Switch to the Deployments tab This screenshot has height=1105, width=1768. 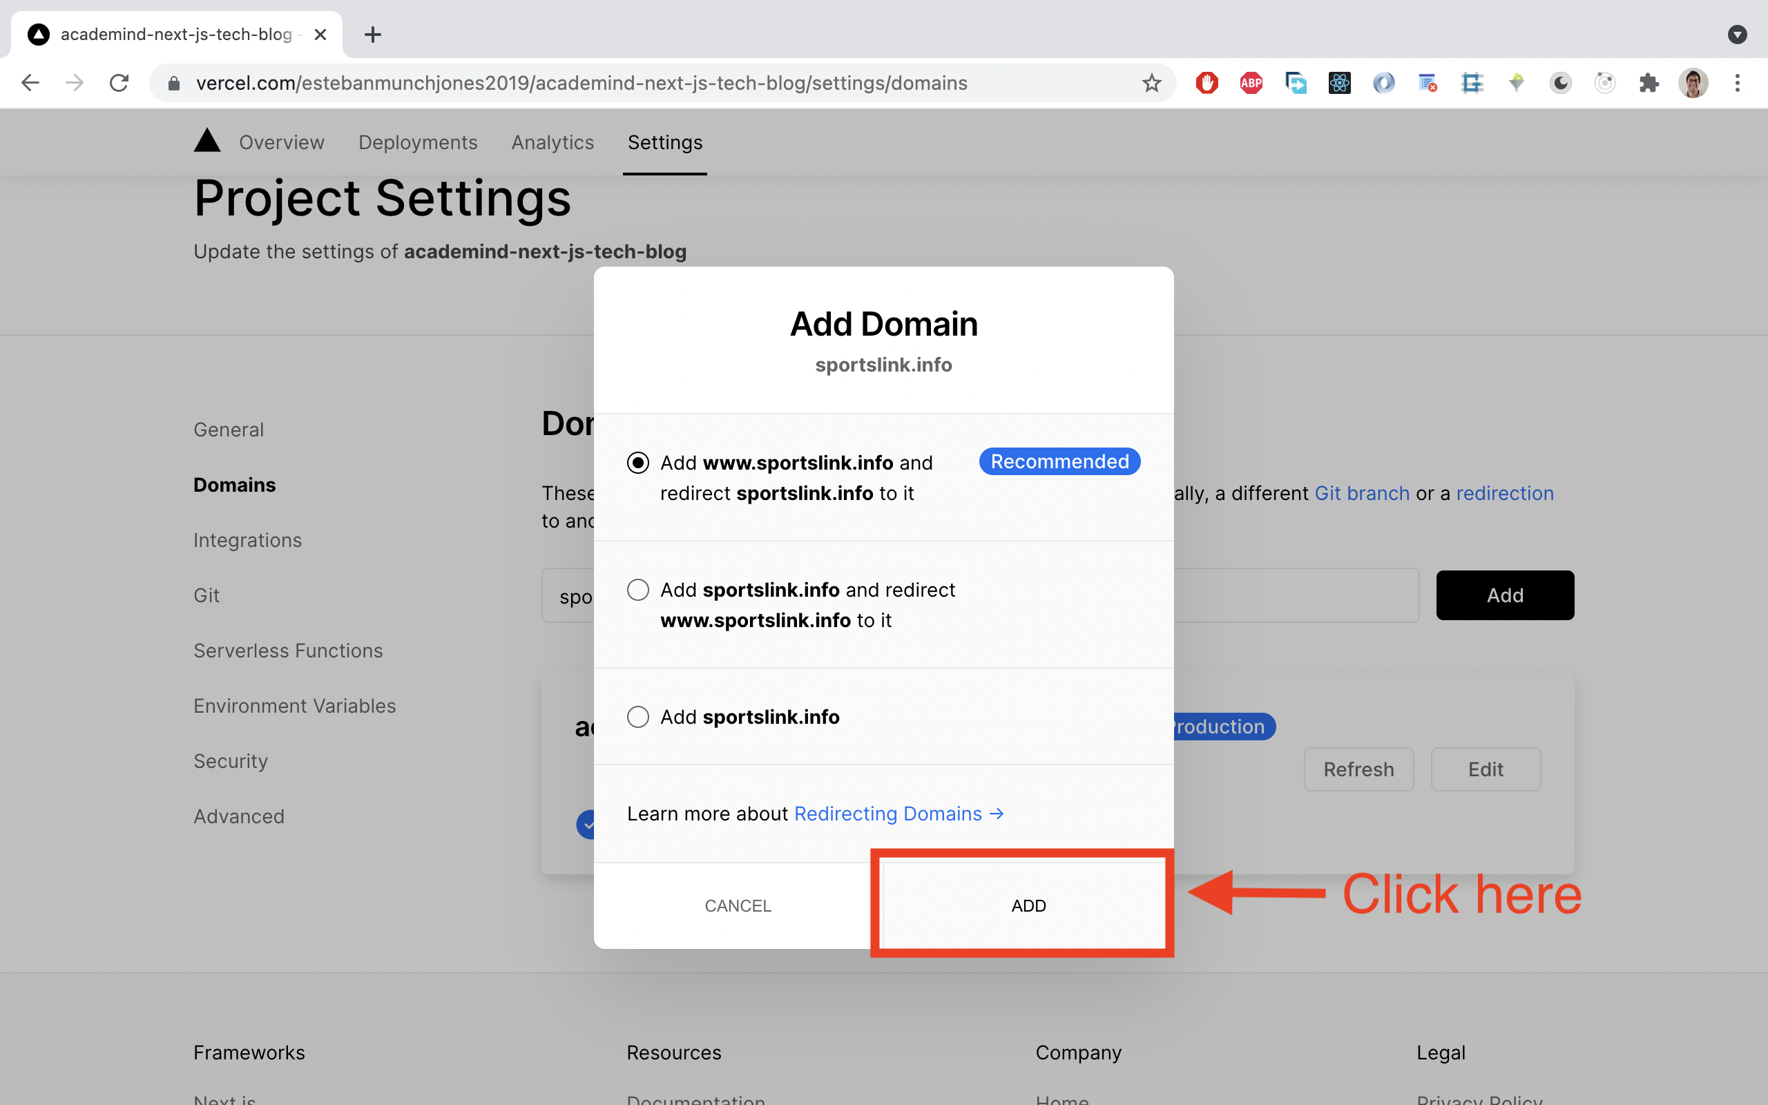click(x=417, y=142)
